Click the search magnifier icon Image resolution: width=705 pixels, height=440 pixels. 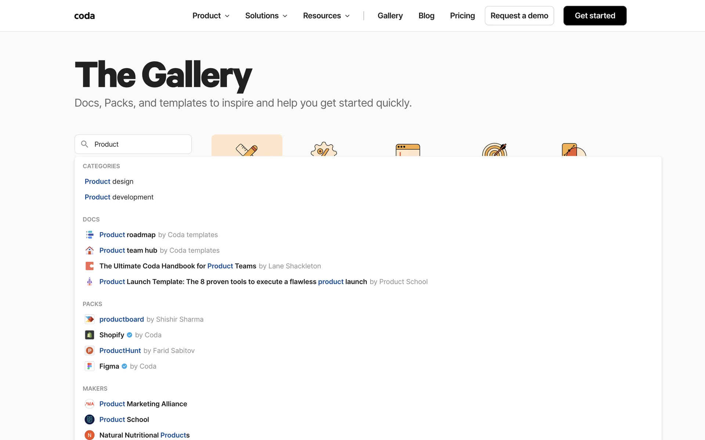[x=84, y=144]
